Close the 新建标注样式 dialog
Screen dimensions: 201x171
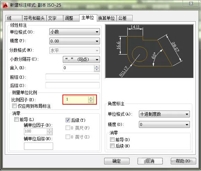191,3
